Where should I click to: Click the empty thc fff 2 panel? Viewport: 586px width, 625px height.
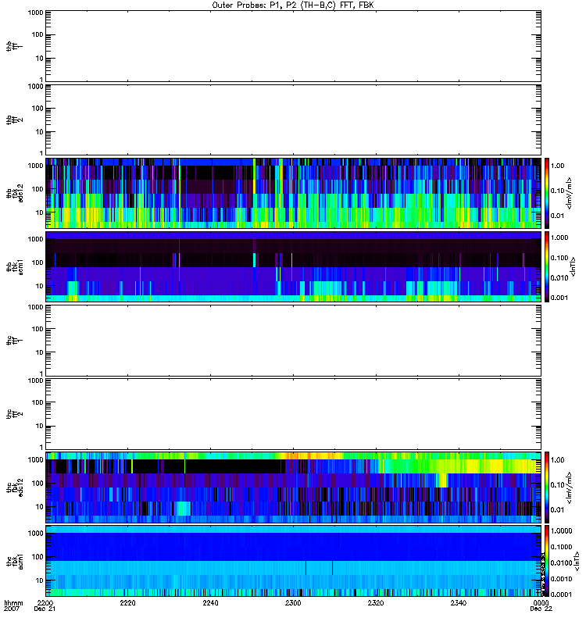(293, 414)
